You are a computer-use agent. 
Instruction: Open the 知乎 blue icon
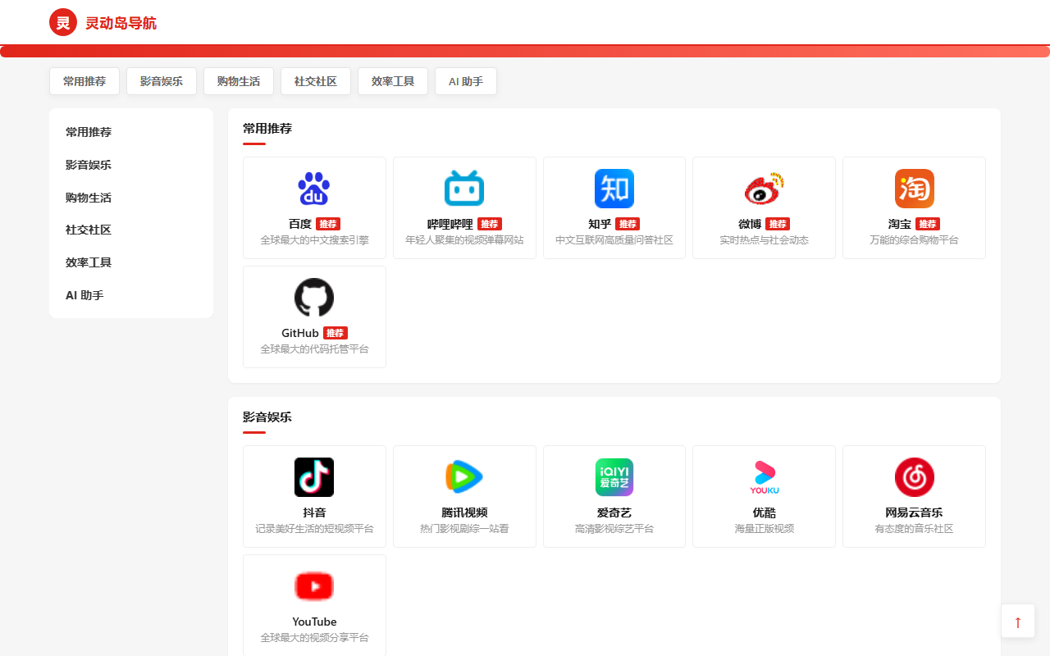[x=614, y=189]
